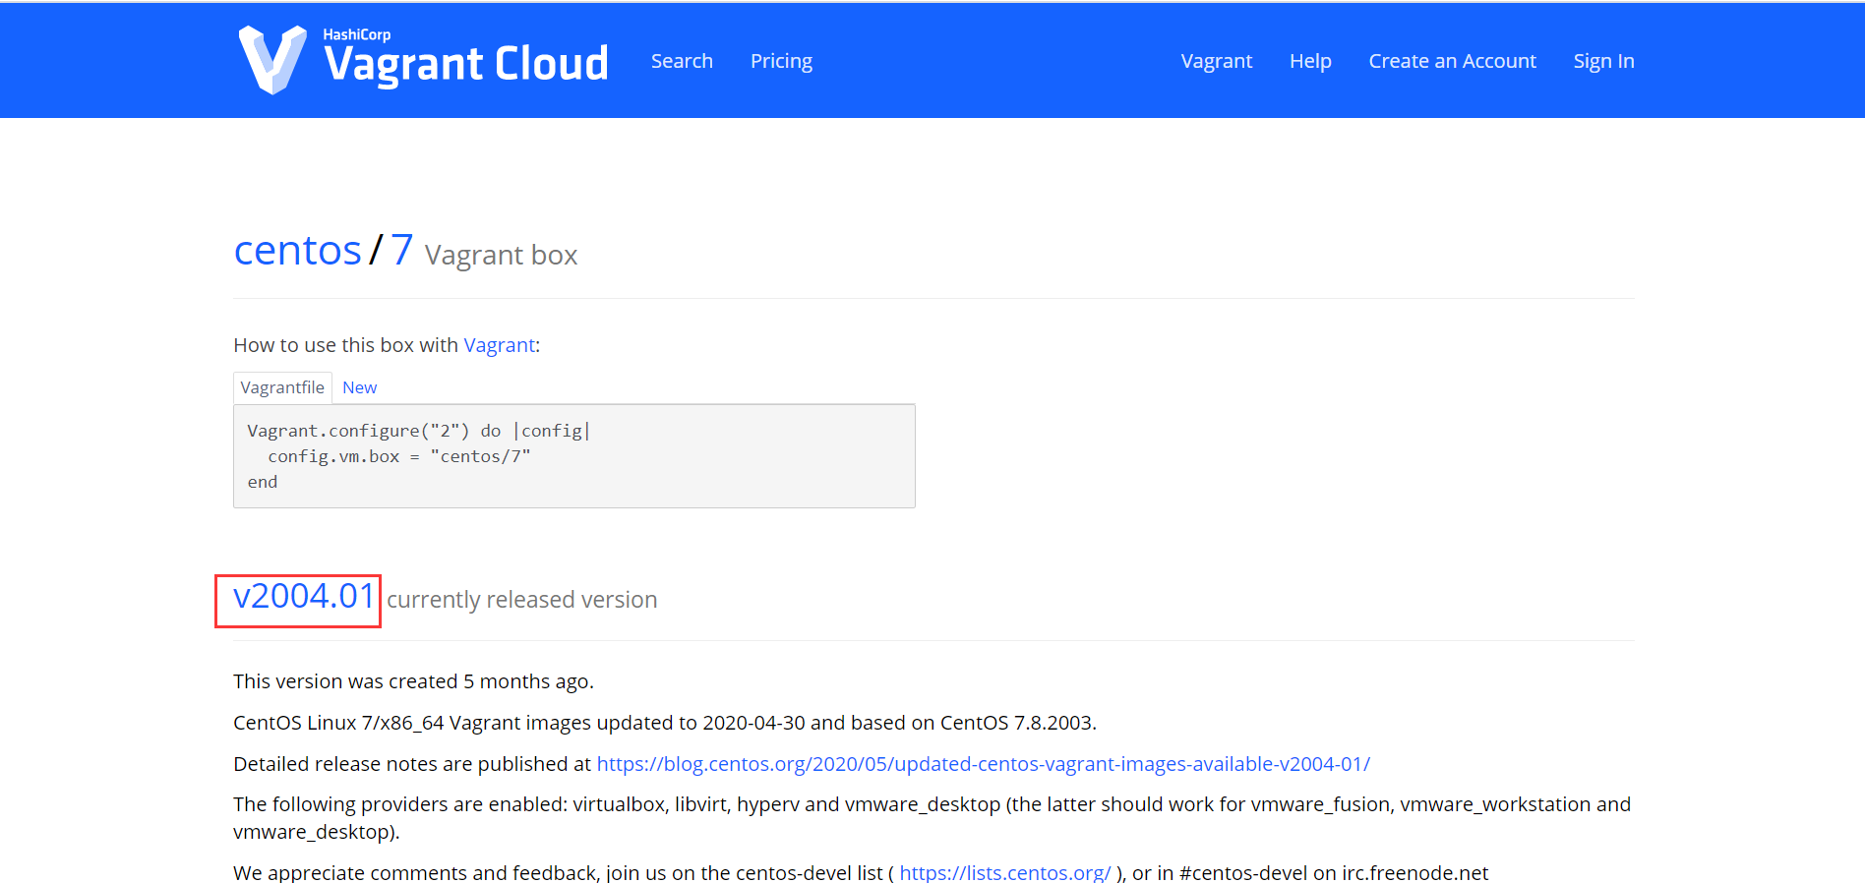
Task: Click the 'currently released version' text
Action: pos(521,600)
